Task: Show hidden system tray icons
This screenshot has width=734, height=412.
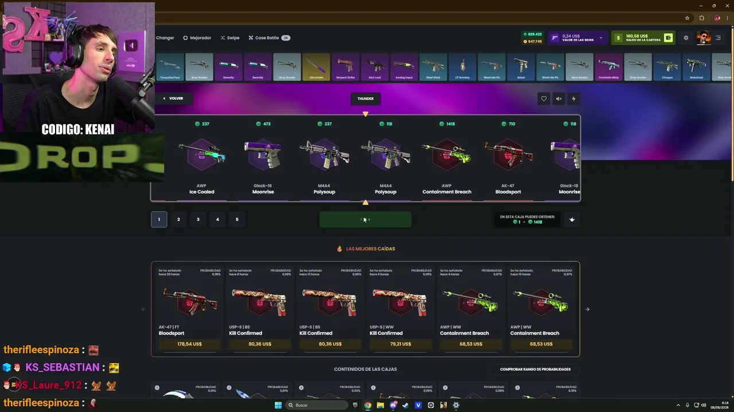Action: 677,405
